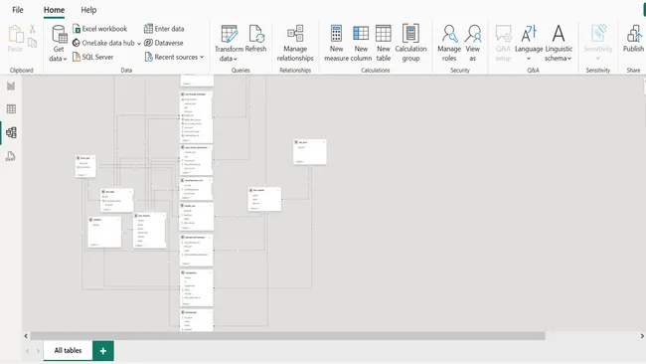Add a new layout tab with plus
The height and width of the screenshot is (364, 646).
103,351
